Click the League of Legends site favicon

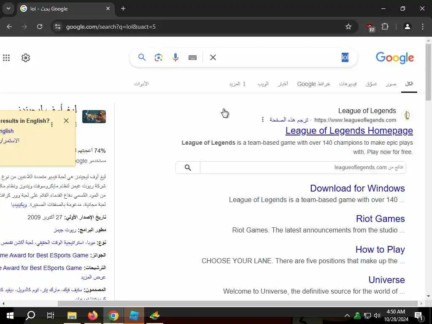[x=407, y=115]
